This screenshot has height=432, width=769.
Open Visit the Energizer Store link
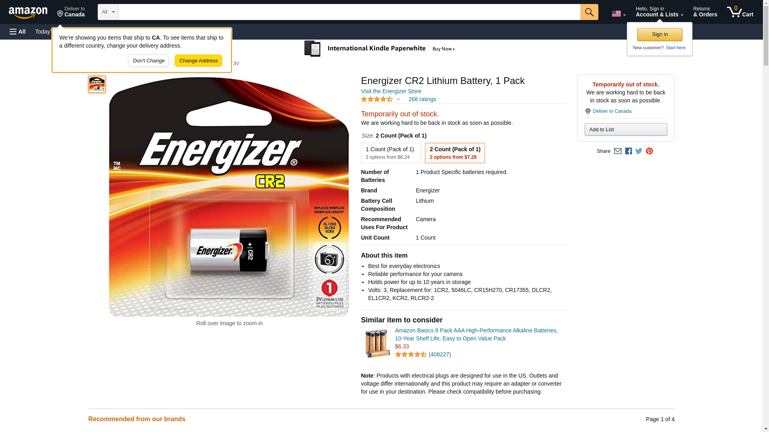click(x=391, y=91)
